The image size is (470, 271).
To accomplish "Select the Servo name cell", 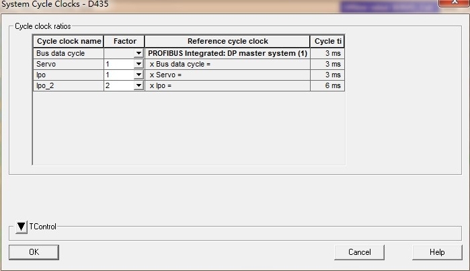I will tap(69, 64).
